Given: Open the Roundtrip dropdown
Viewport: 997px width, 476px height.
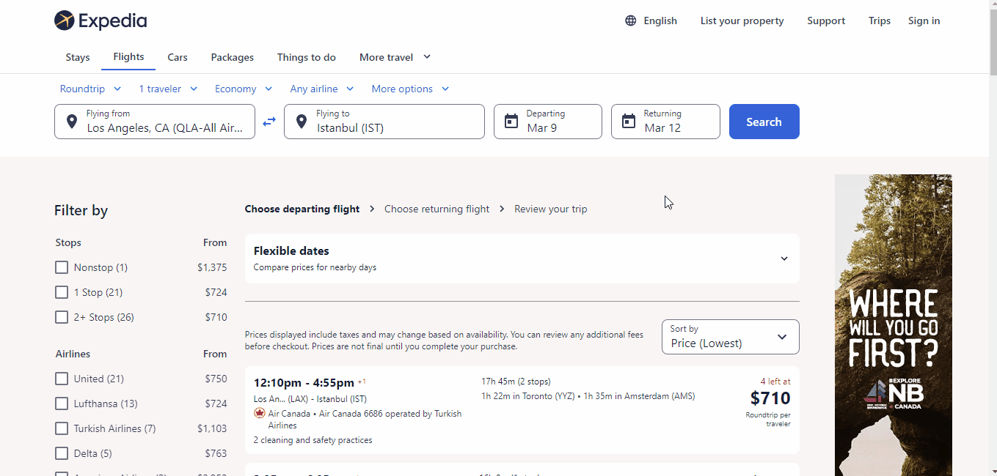Looking at the screenshot, I should [x=90, y=89].
